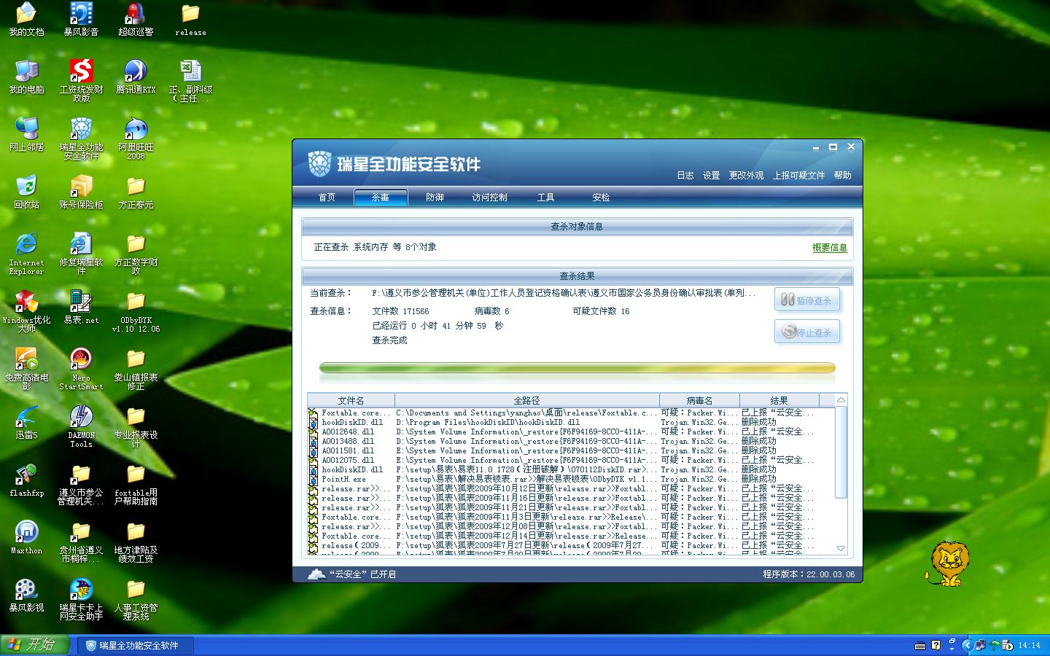Open 网上邻居 desktop icon
This screenshot has height=656, width=1050.
click(26, 134)
